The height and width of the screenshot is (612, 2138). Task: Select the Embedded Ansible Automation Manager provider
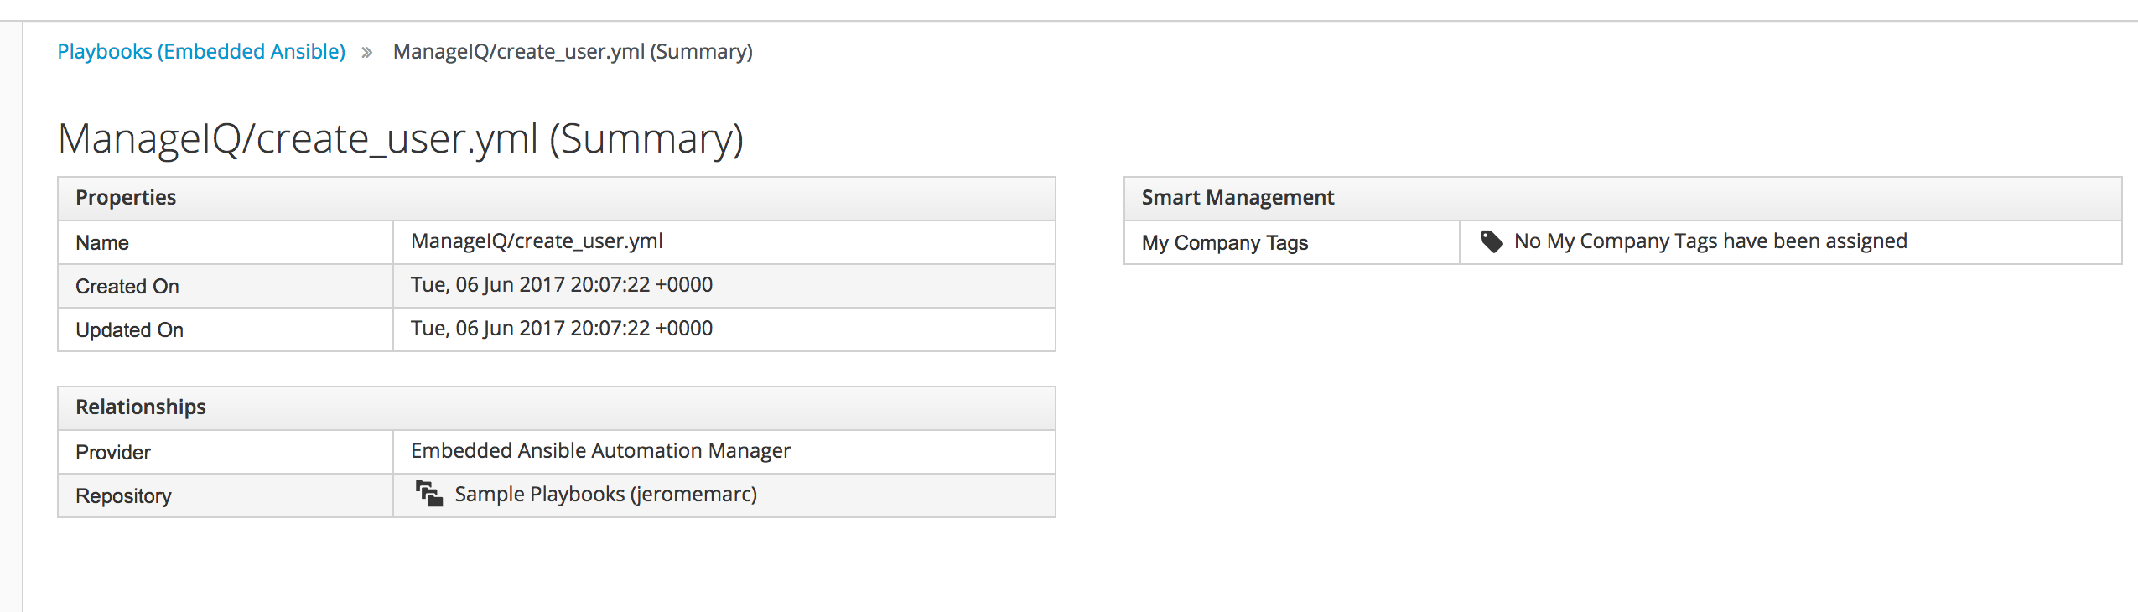pos(600,451)
